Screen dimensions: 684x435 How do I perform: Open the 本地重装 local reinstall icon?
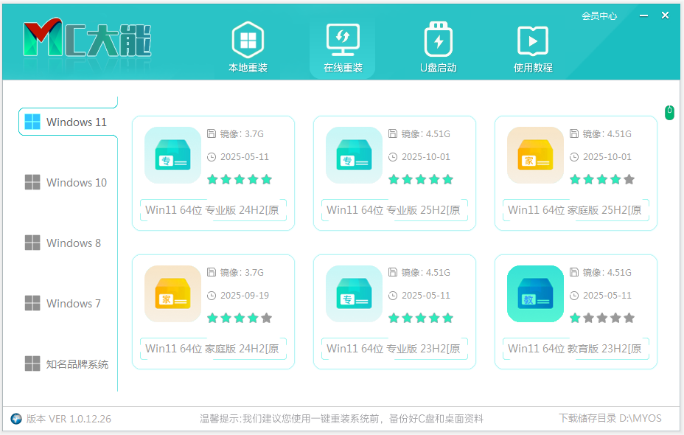pyautogui.click(x=248, y=40)
